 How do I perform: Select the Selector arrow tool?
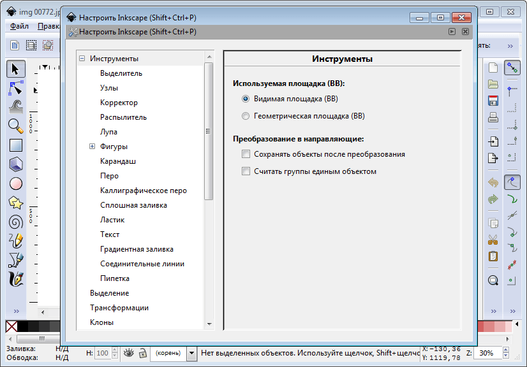(x=15, y=69)
